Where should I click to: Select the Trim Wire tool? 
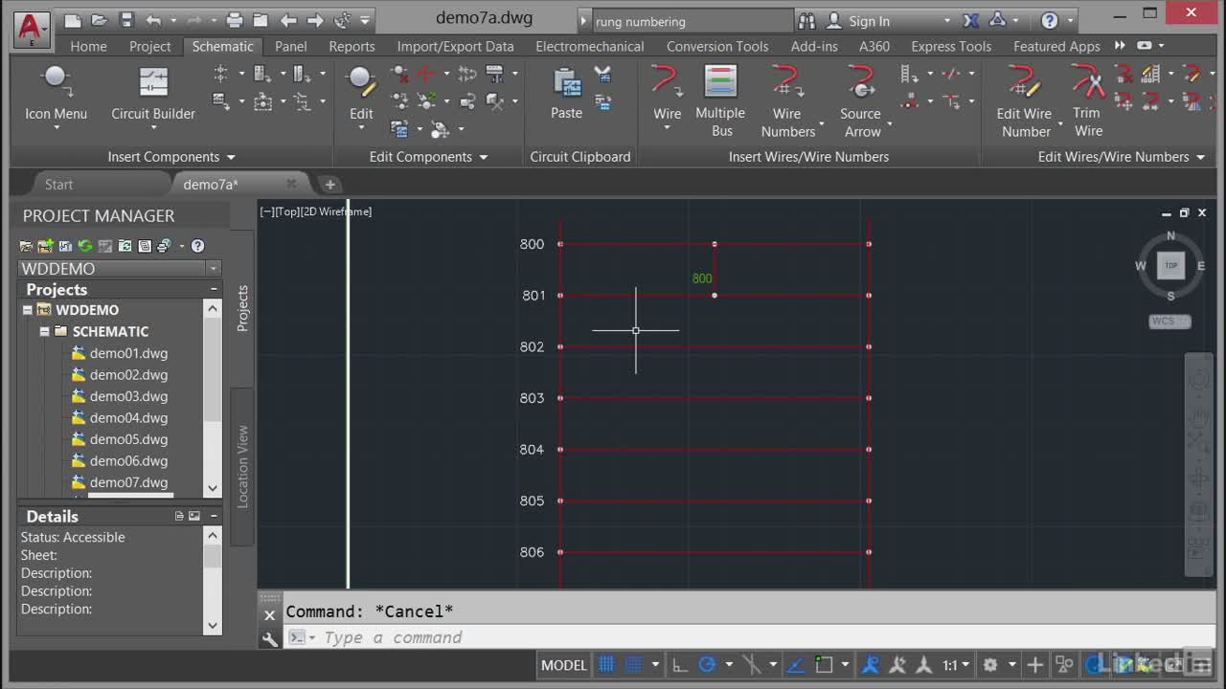pyautogui.click(x=1088, y=100)
